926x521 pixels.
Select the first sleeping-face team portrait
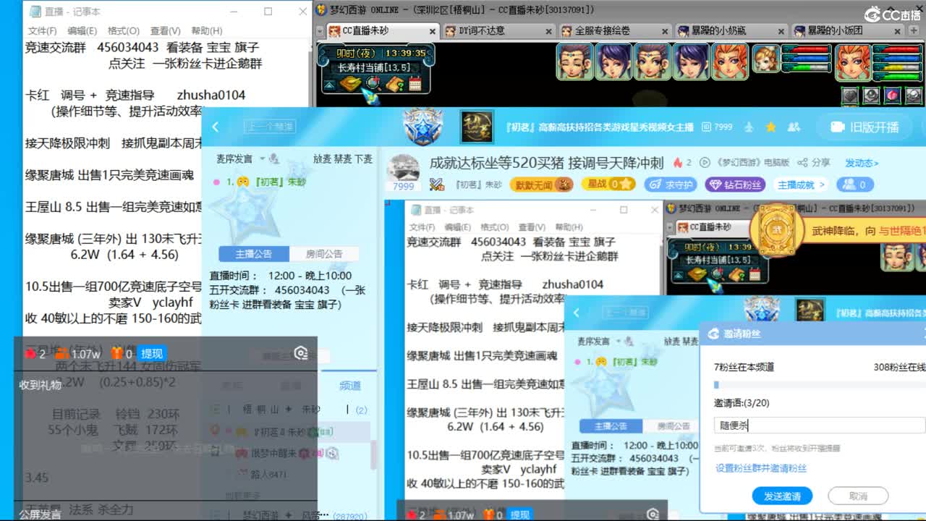574,61
